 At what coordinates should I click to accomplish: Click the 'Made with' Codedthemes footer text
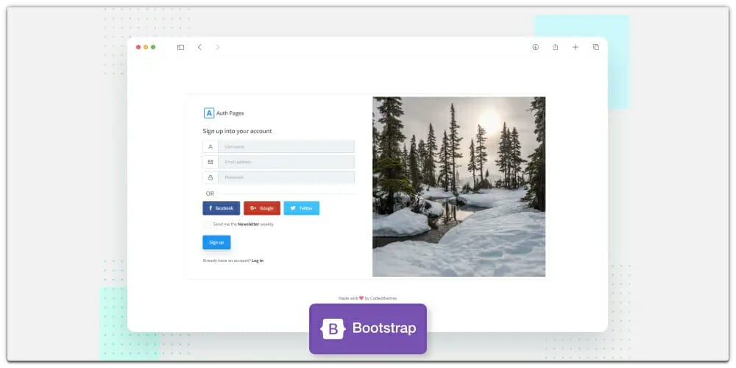(367, 298)
